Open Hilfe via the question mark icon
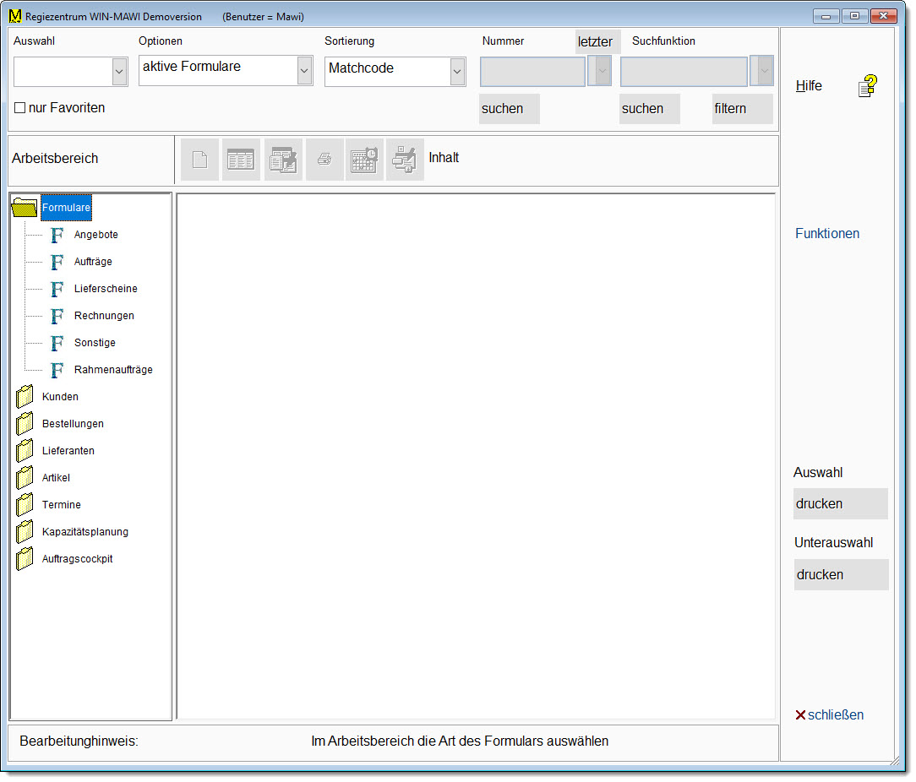 868,86
